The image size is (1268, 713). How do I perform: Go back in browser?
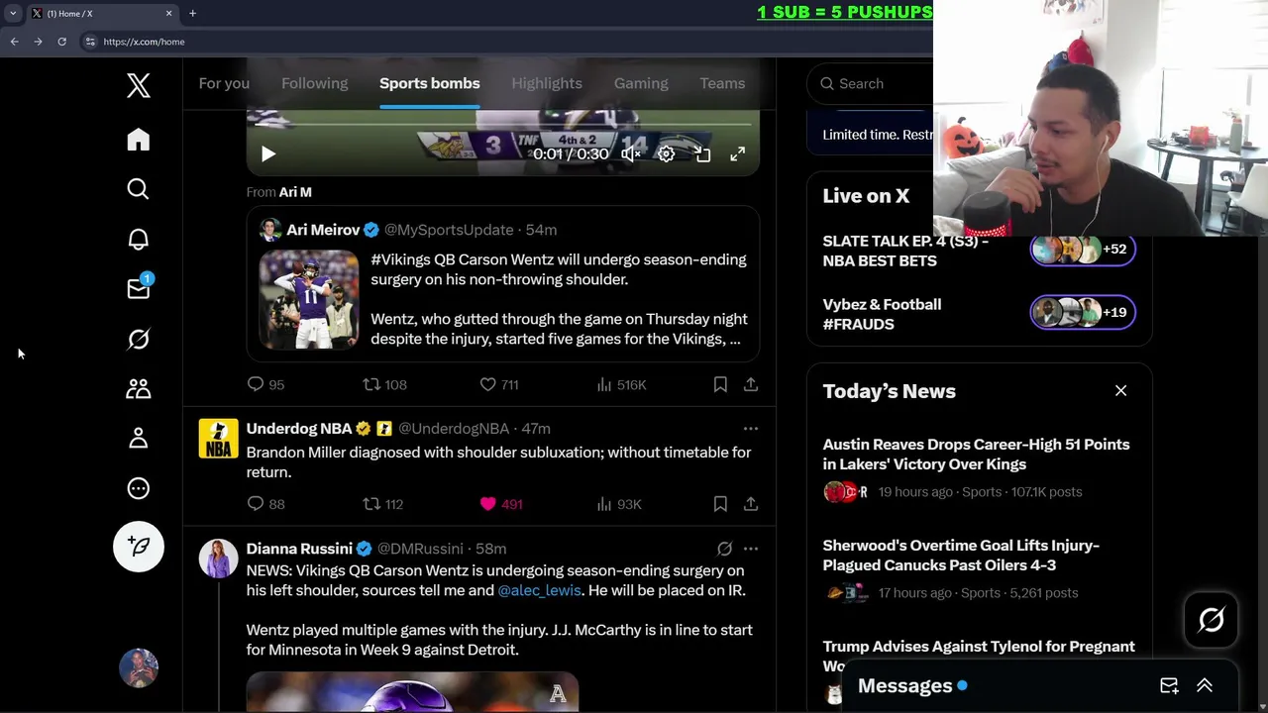[x=14, y=42]
